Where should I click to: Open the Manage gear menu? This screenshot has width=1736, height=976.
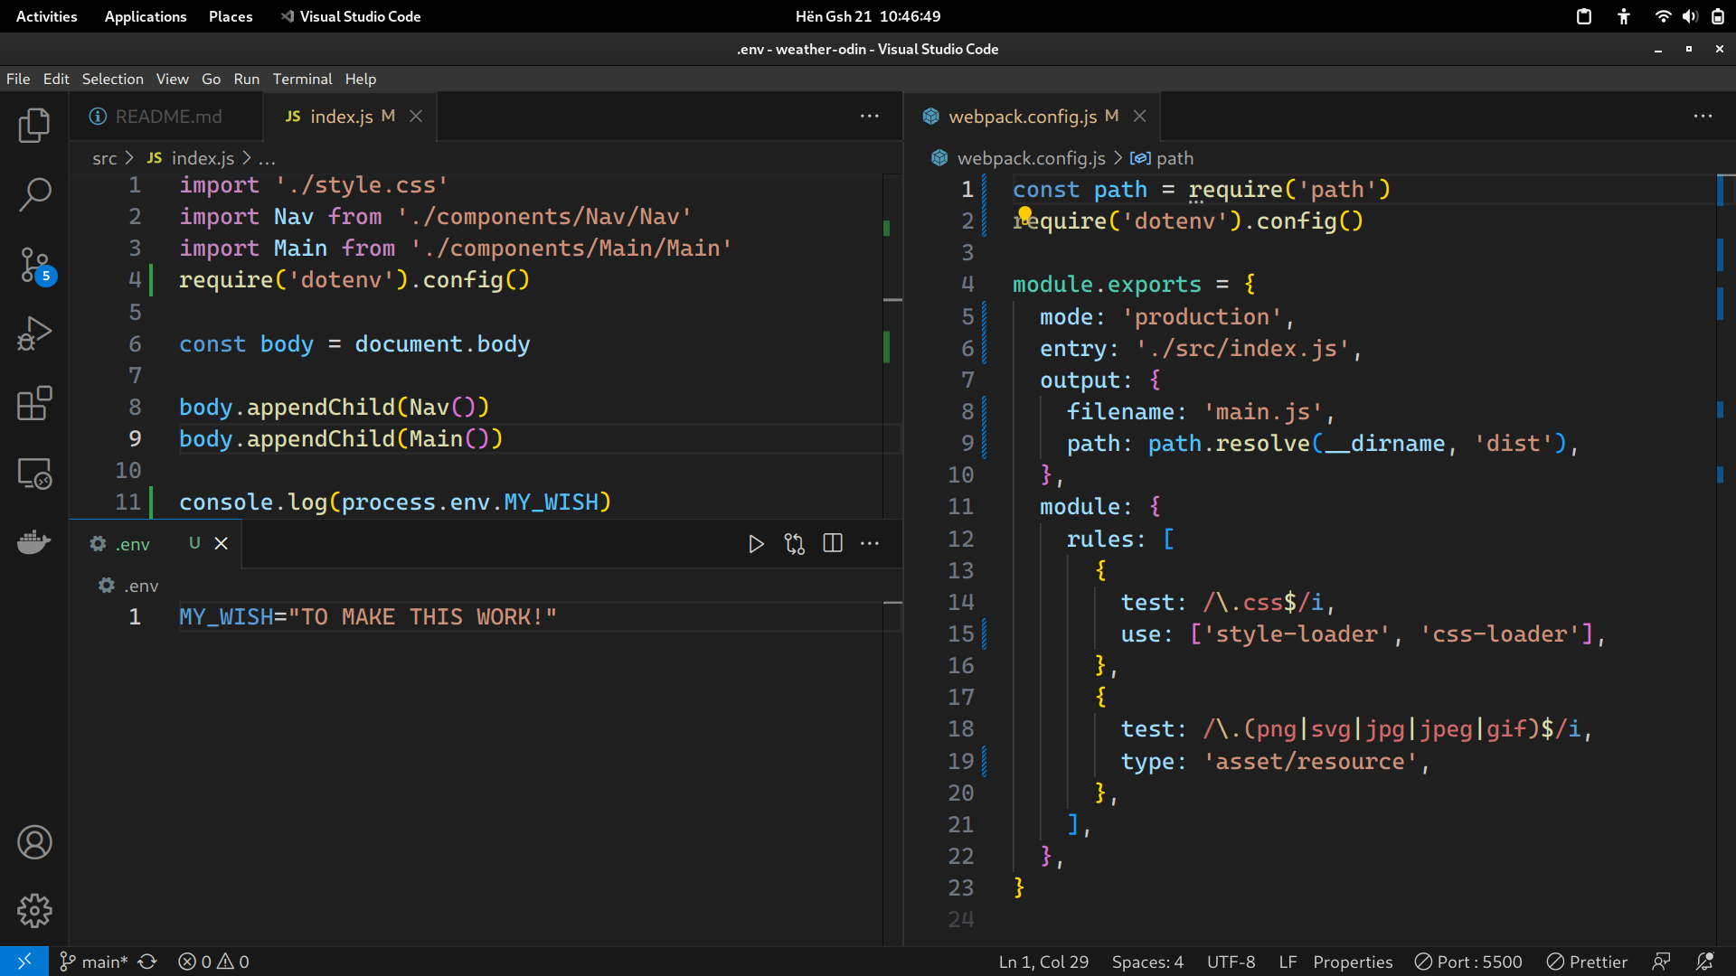click(x=34, y=911)
